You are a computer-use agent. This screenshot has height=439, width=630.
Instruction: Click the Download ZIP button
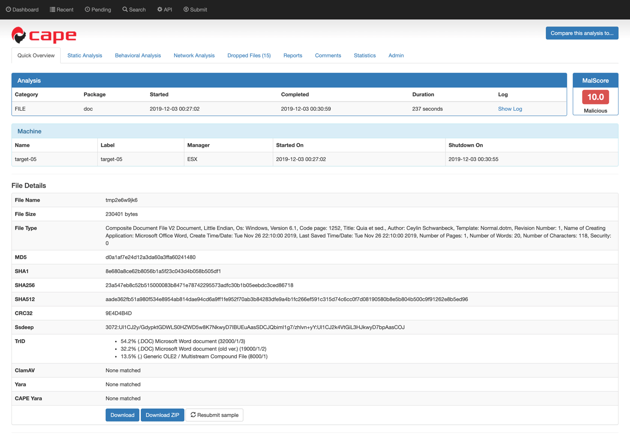[x=162, y=415]
